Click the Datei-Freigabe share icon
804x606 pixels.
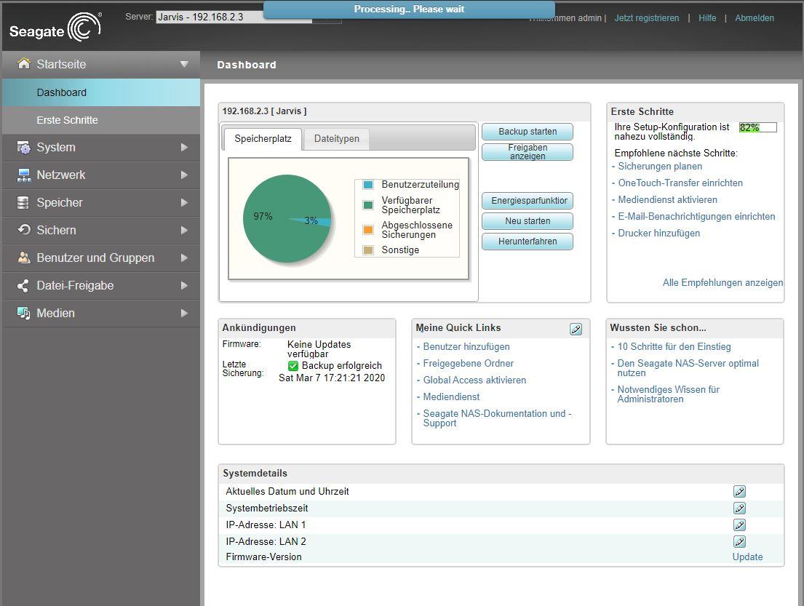click(x=23, y=286)
